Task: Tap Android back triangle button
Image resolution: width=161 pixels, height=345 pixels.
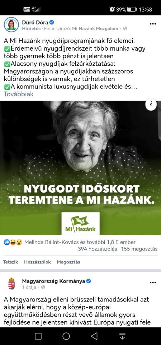Action: pos(94,336)
